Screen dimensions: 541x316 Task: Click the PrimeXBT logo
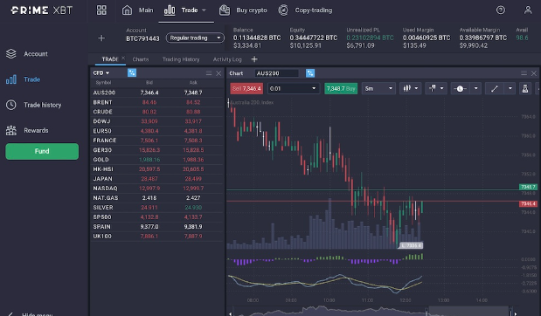point(42,10)
